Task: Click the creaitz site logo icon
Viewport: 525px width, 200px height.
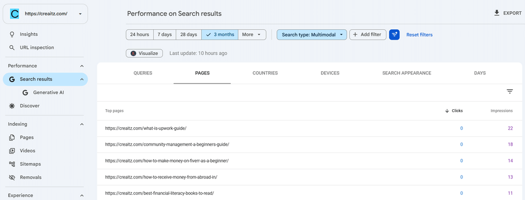Action: (x=14, y=14)
